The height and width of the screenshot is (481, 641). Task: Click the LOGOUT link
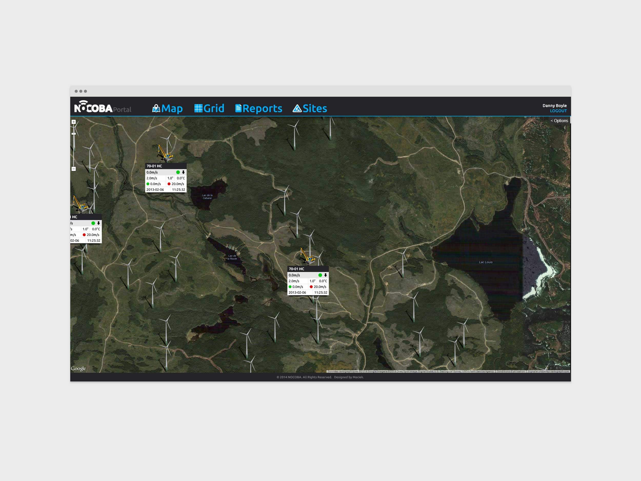click(x=558, y=111)
